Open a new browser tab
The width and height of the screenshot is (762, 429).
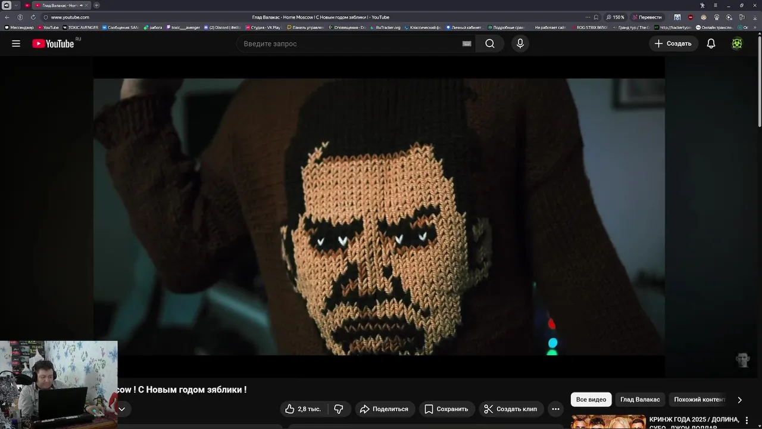point(96,5)
